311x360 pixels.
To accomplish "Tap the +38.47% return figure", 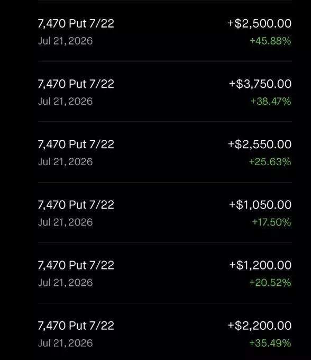I will click(x=271, y=101).
